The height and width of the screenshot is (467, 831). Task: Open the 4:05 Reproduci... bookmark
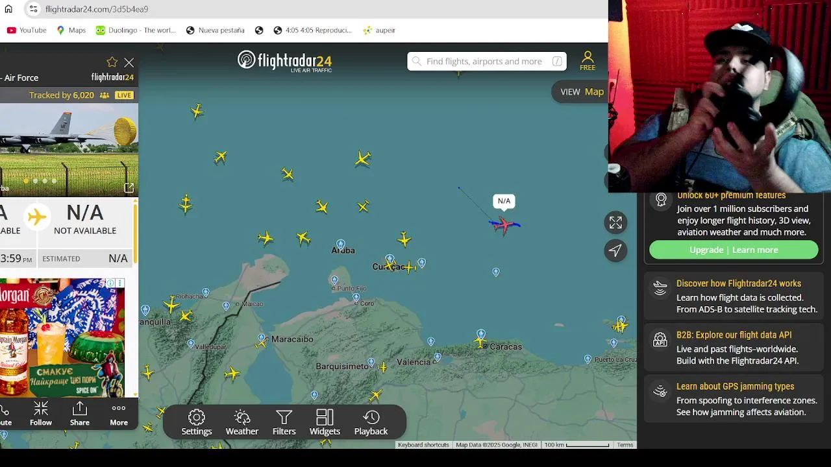(x=312, y=30)
